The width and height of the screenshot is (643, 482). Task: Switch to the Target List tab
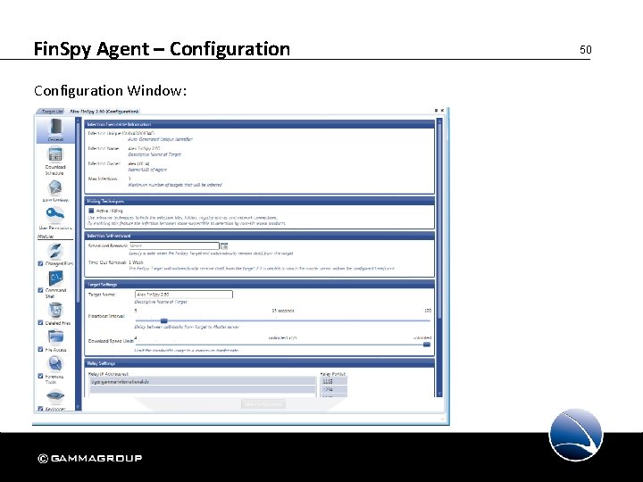point(53,111)
